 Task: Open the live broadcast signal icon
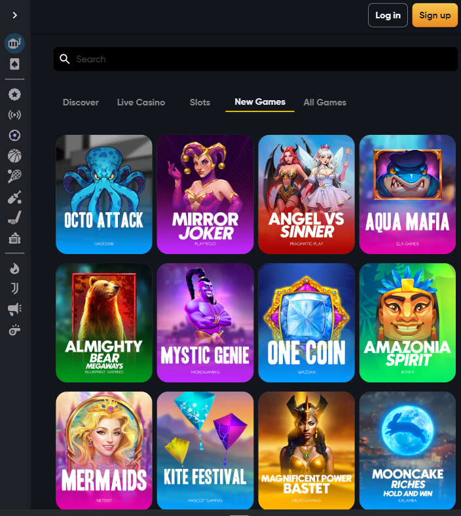[14, 115]
